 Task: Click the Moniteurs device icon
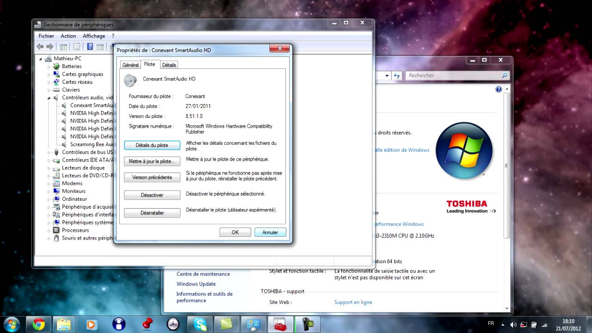click(56, 191)
